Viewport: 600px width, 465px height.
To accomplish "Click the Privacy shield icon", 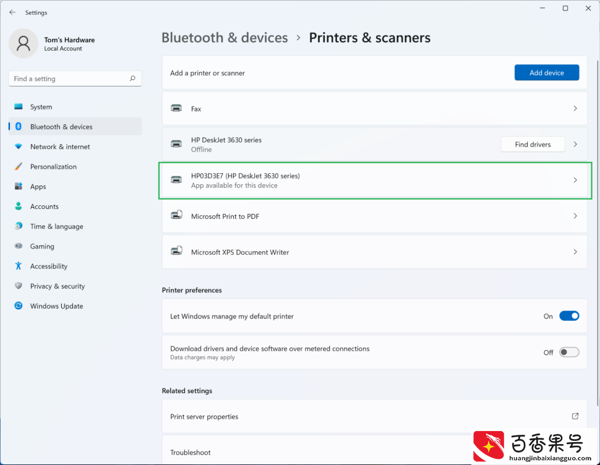I will click(19, 286).
